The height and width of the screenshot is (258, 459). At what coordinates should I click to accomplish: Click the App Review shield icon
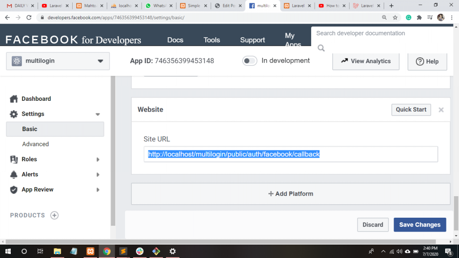pyautogui.click(x=14, y=189)
